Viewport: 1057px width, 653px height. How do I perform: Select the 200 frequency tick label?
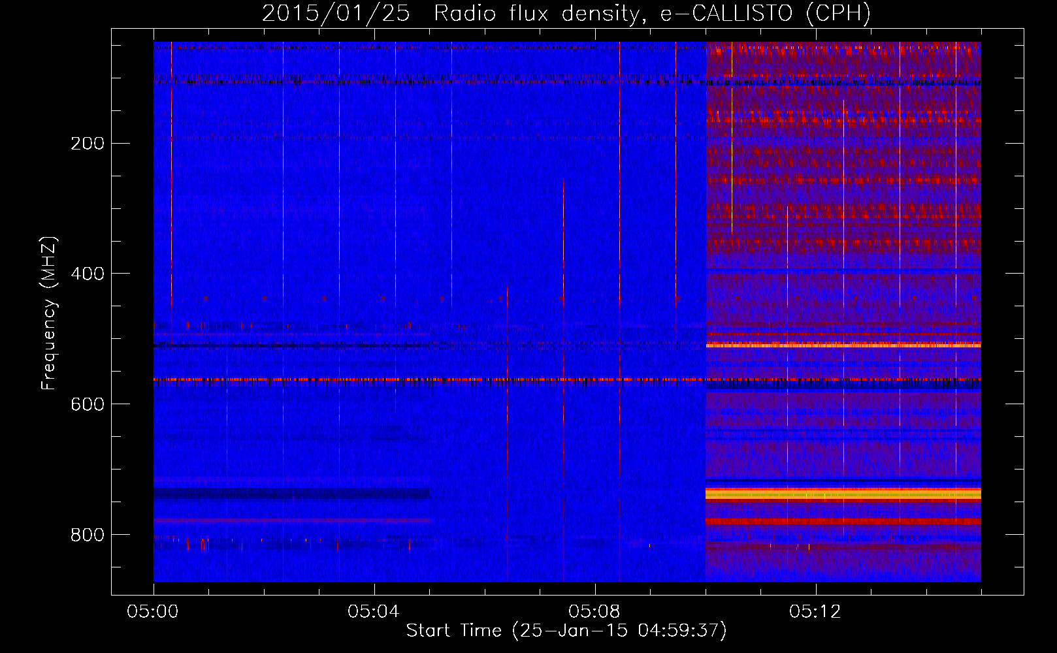point(88,144)
